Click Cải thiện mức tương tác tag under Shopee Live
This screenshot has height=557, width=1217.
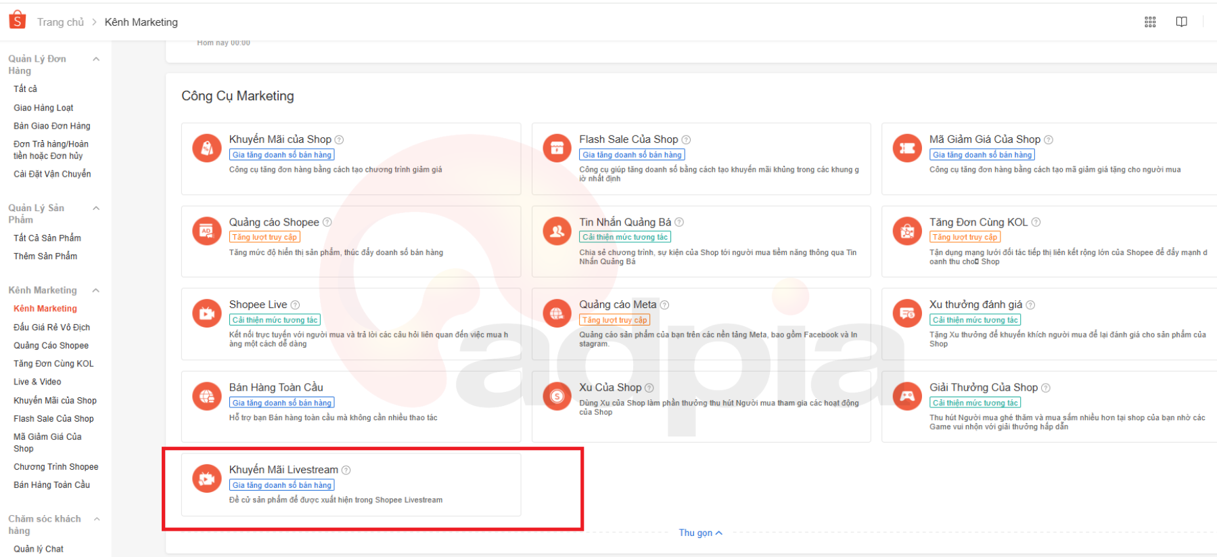(x=275, y=320)
